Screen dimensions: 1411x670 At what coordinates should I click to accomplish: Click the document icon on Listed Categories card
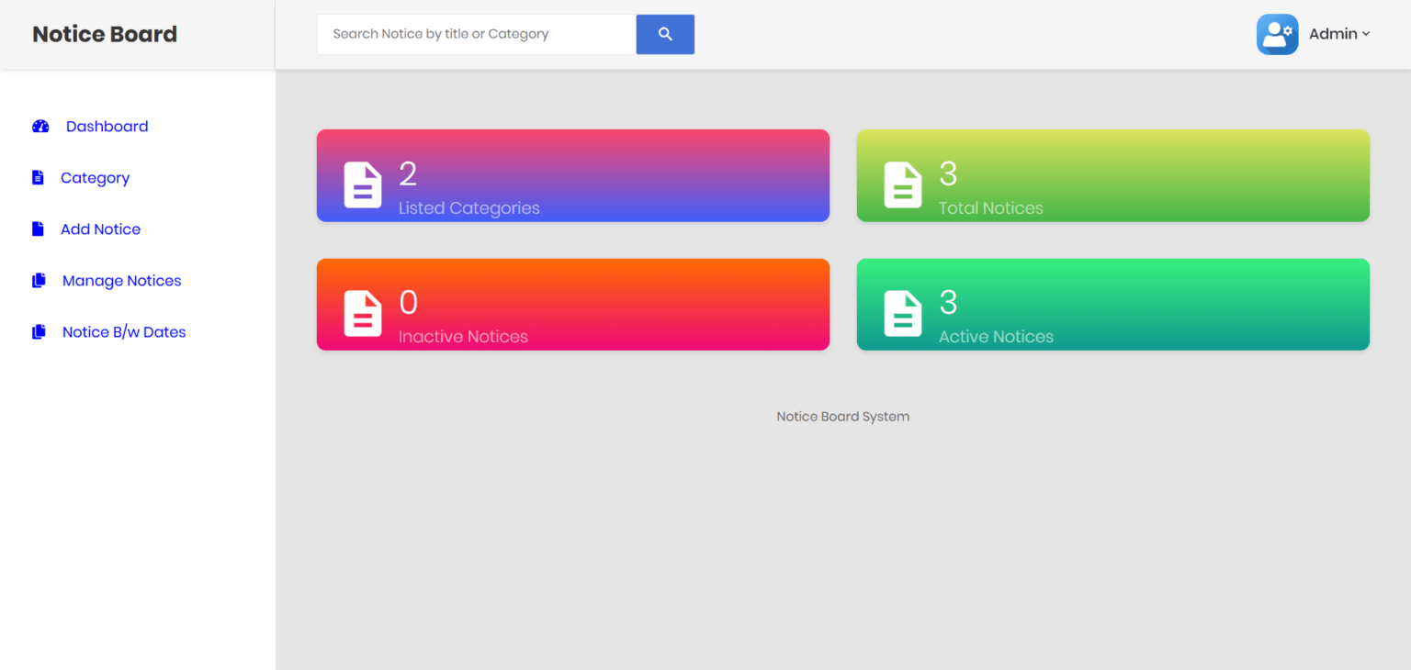363,184
